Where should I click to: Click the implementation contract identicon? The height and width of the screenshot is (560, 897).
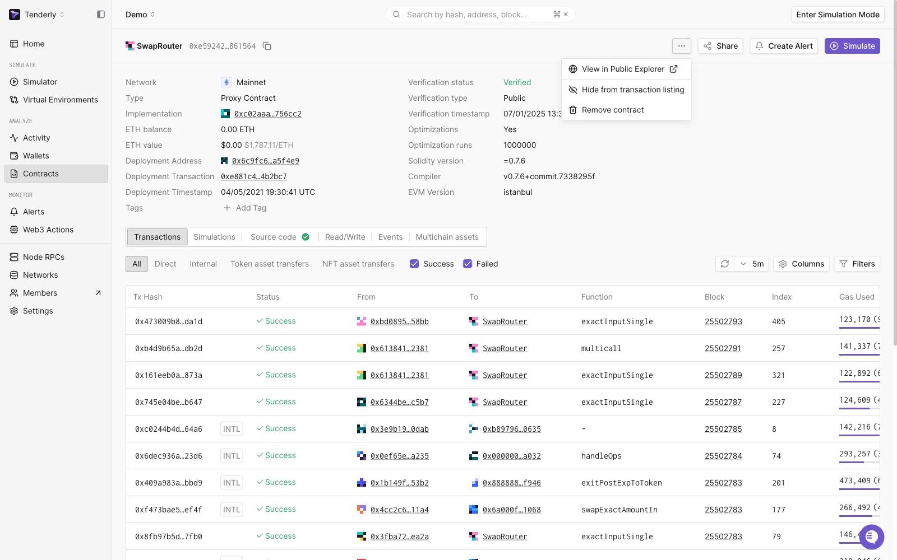pos(225,114)
